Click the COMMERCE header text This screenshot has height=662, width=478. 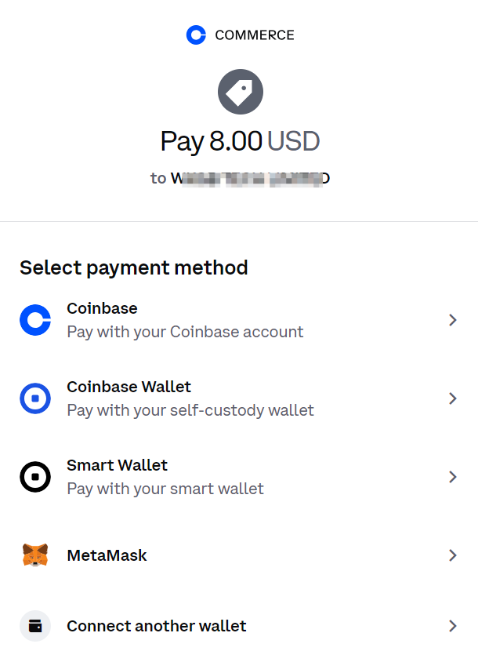(x=255, y=35)
